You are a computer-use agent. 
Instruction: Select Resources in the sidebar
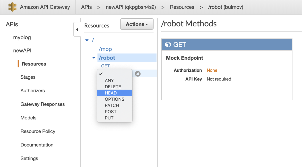pos(34,64)
